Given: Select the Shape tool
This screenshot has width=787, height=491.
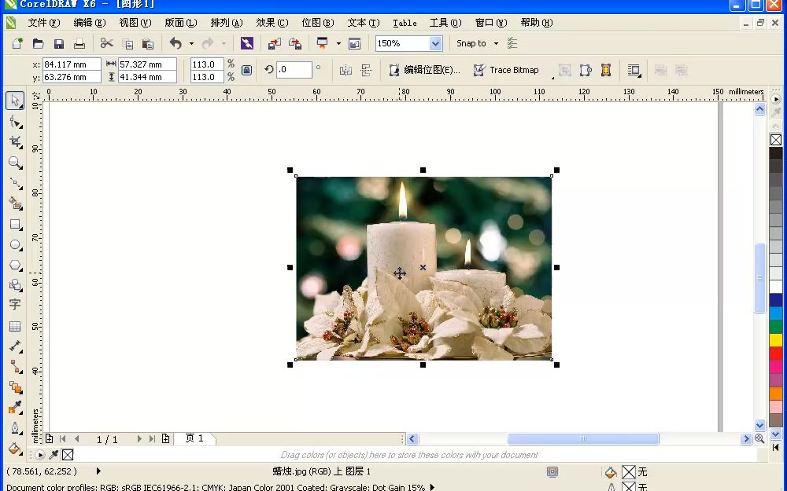Looking at the screenshot, I should click(14, 122).
